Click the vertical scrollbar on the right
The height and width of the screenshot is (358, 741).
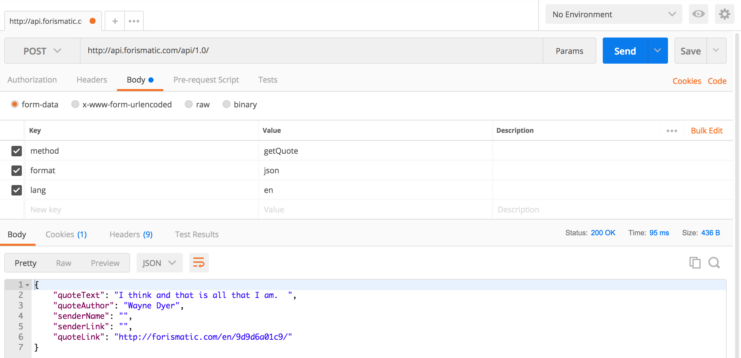click(x=737, y=196)
